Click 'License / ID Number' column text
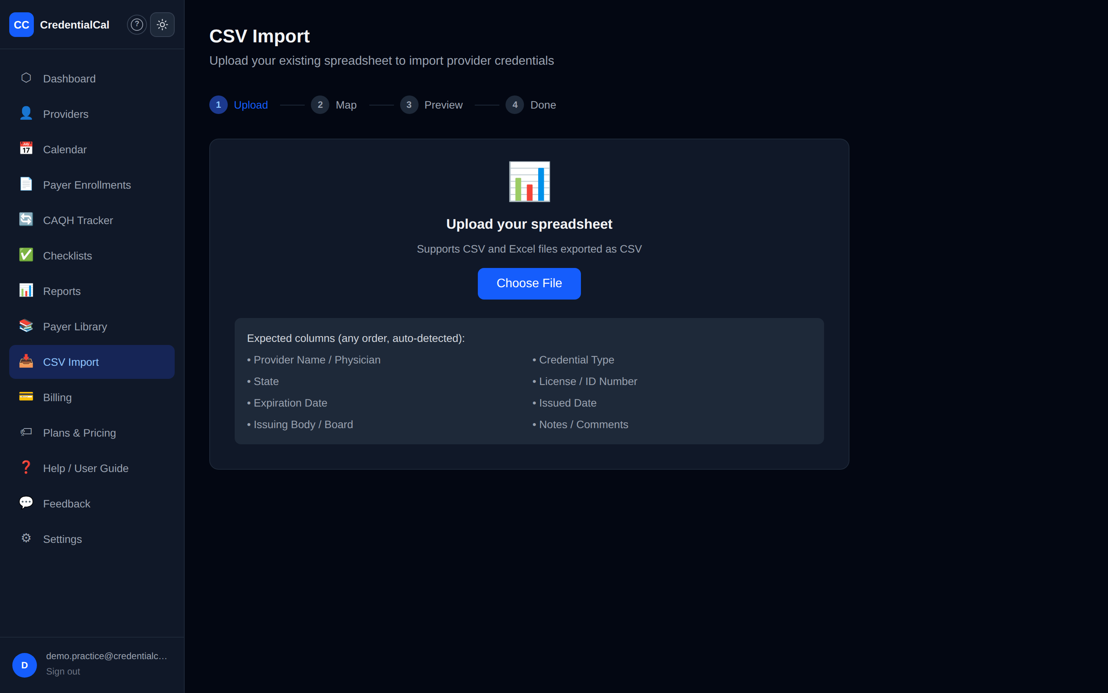 588,381
